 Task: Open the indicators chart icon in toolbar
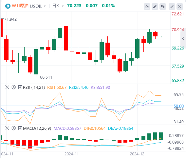147,7
